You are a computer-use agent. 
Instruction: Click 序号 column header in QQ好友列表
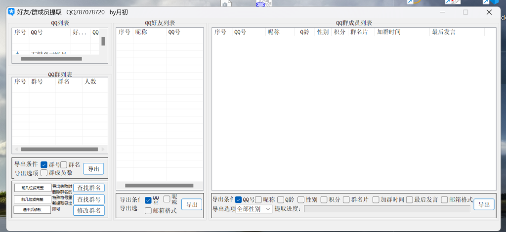point(125,32)
